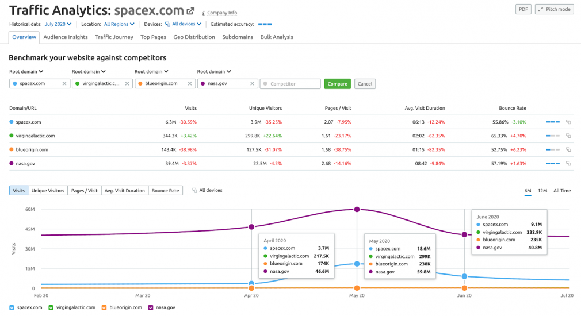Export report with PDF button
Image resolution: width=581 pixels, height=316 pixels.
(x=523, y=9)
